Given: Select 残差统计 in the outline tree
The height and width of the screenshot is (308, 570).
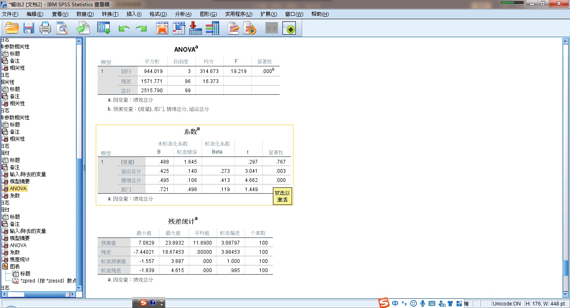Looking at the screenshot, I should pos(20,260).
